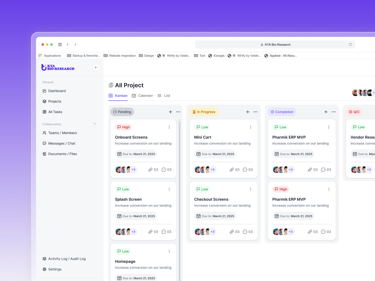
Task: Open Low priority Pharmik ERP MVP card options
Action: 328,127
